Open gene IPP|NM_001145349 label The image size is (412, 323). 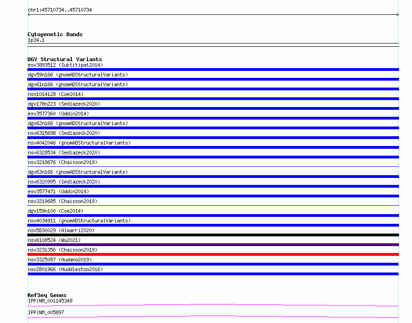point(50,301)
